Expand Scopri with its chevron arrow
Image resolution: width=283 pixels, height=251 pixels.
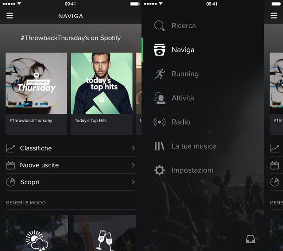pyautogui.click(x=133, y=182)
